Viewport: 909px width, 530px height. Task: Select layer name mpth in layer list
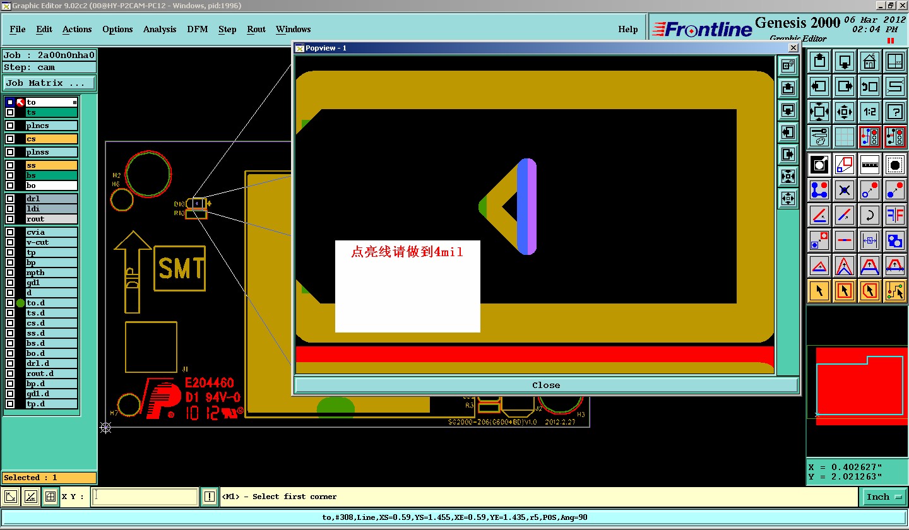[x=52, y=273]
